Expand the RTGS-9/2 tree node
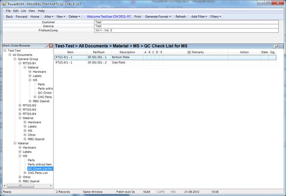Viewport: 286px width, 196px height. [x=20, y=105]
